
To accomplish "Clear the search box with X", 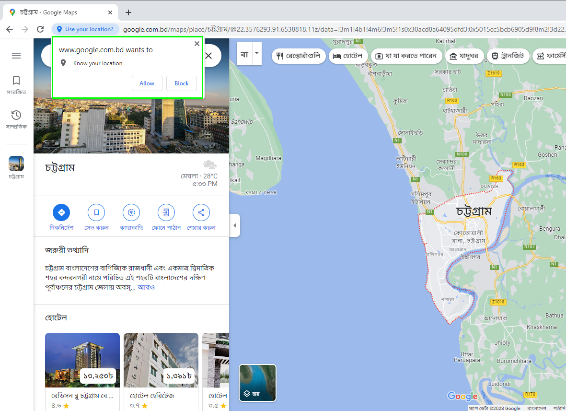I will coord(208,56).
